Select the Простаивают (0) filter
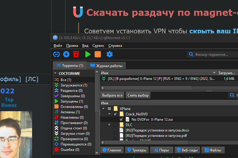 tap(74, 123)
